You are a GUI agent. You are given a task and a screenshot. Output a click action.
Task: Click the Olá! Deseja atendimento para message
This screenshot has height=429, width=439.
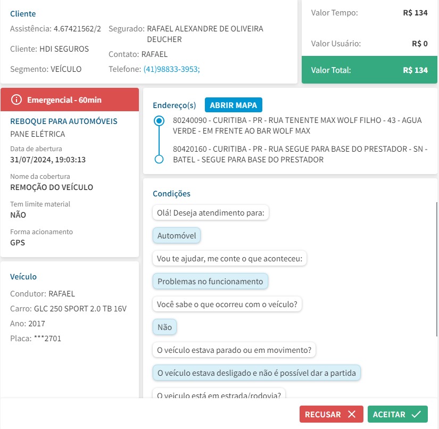(x=211, y=213)
